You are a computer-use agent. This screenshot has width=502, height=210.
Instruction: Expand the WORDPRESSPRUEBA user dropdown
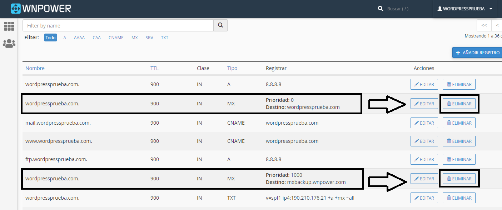click(465, 9)
